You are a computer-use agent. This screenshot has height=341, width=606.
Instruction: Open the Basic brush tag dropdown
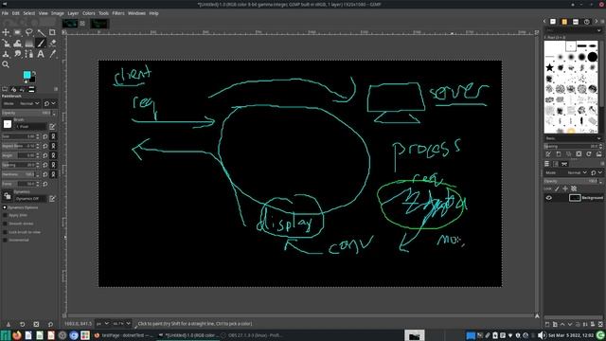pos(574,138)
